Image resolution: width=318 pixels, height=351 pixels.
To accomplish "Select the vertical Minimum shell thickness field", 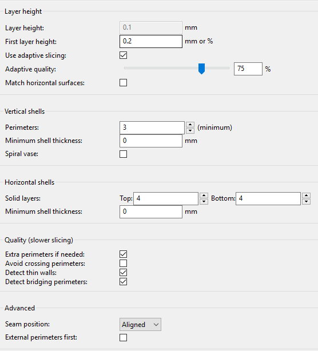I will (151, 141).
